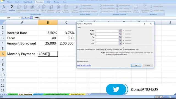Open Use in Formula dropdown
The image size is (176, 99).
coord(86,9)
